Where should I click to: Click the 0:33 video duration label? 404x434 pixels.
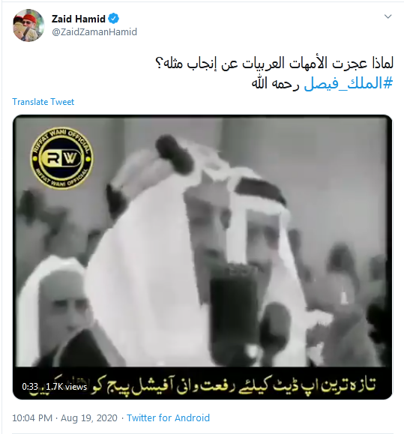pyautogui.click(x=30, y=386)
